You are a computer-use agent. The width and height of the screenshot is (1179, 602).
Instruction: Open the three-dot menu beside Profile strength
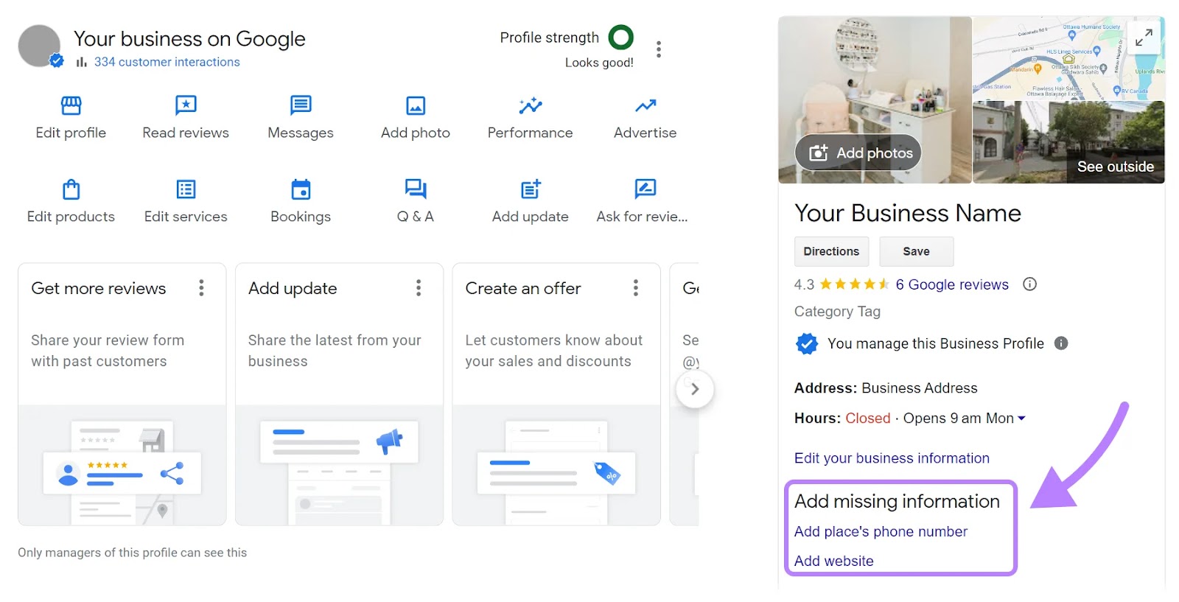point(659,49)
